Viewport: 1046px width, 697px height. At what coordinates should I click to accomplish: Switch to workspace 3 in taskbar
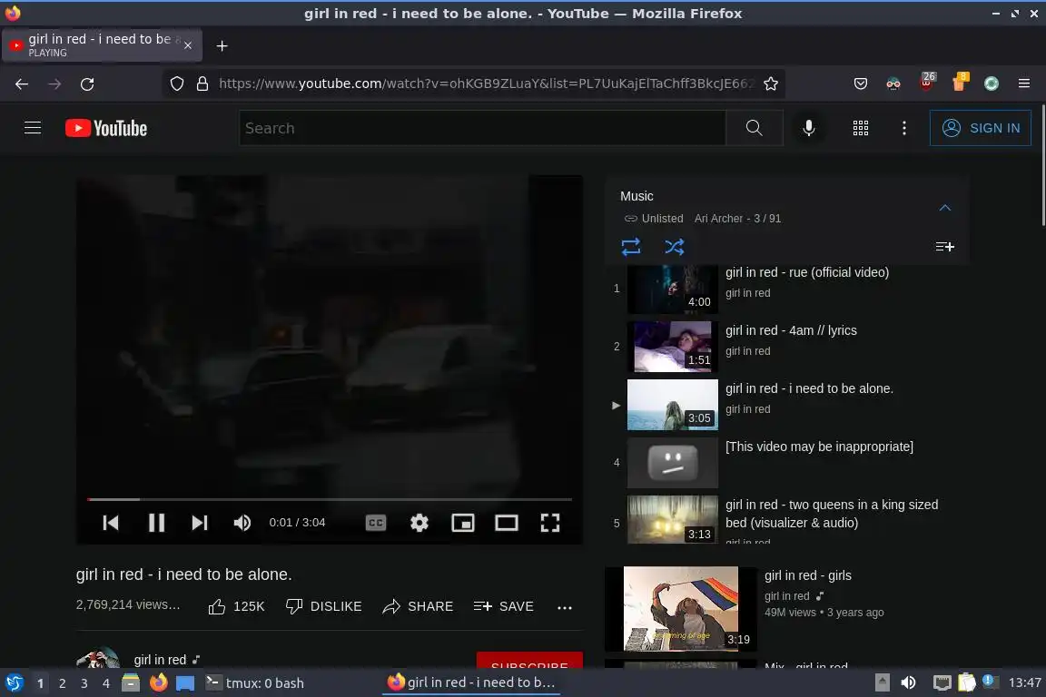click(x=84, y=683)
